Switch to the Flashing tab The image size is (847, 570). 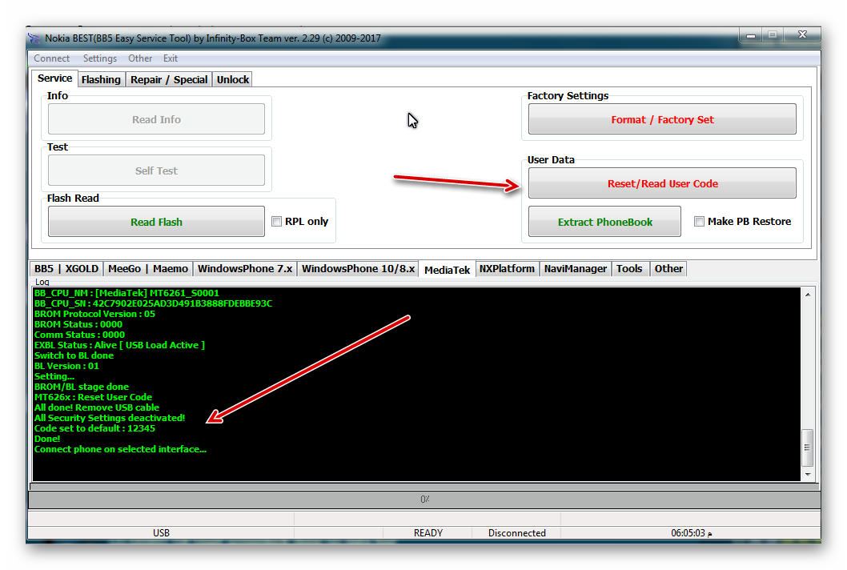[x=101, y=79]
